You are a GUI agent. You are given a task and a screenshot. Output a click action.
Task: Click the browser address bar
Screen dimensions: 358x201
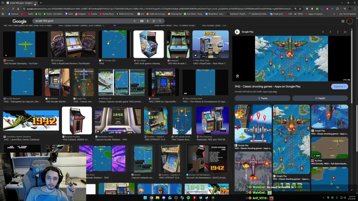coord(159,9)
